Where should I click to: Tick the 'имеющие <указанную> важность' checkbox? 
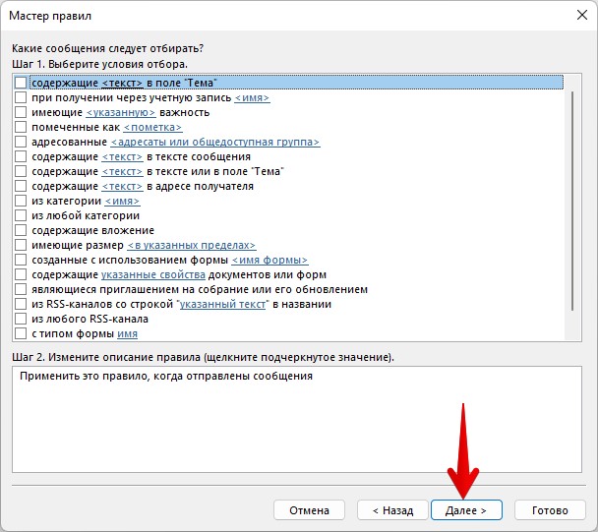point(21,112)
